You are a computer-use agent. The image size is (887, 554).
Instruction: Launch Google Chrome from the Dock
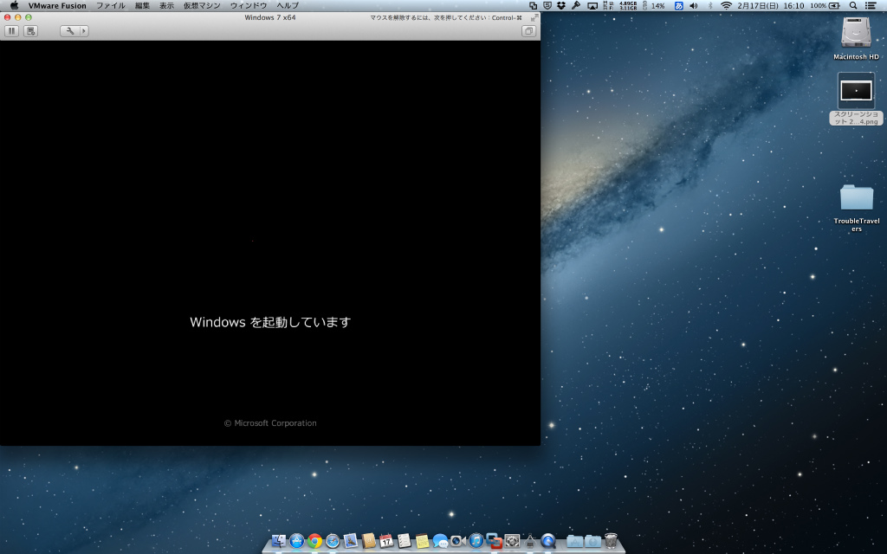[x=314, y=541]
